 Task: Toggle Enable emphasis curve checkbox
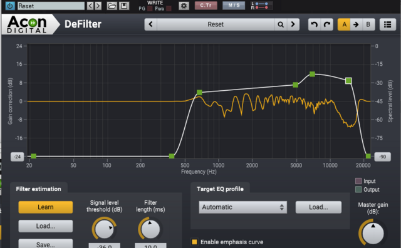click(x=194, y=242)
